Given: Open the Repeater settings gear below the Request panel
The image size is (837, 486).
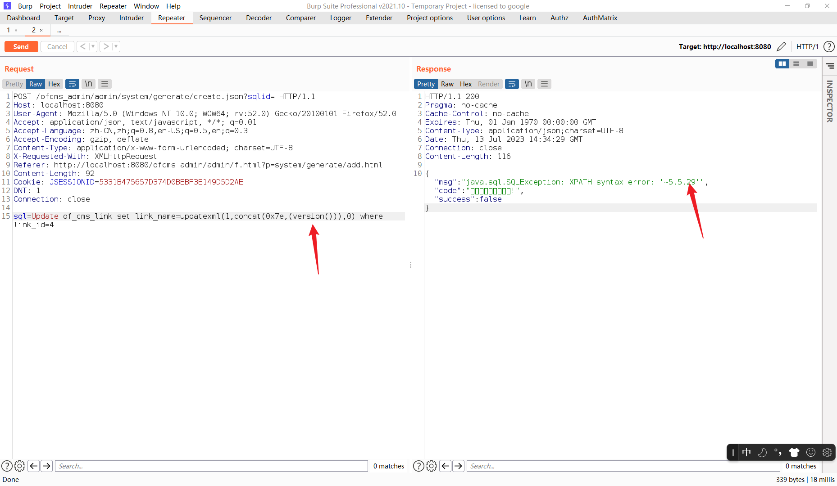Looking at the screenshot, I should (19, 466).
